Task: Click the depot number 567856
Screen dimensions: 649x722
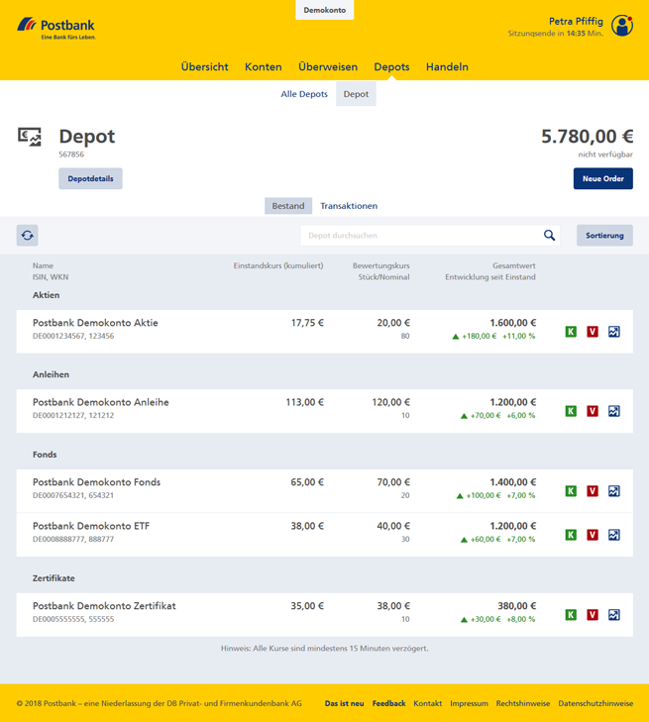Action: tap(71, 155)
